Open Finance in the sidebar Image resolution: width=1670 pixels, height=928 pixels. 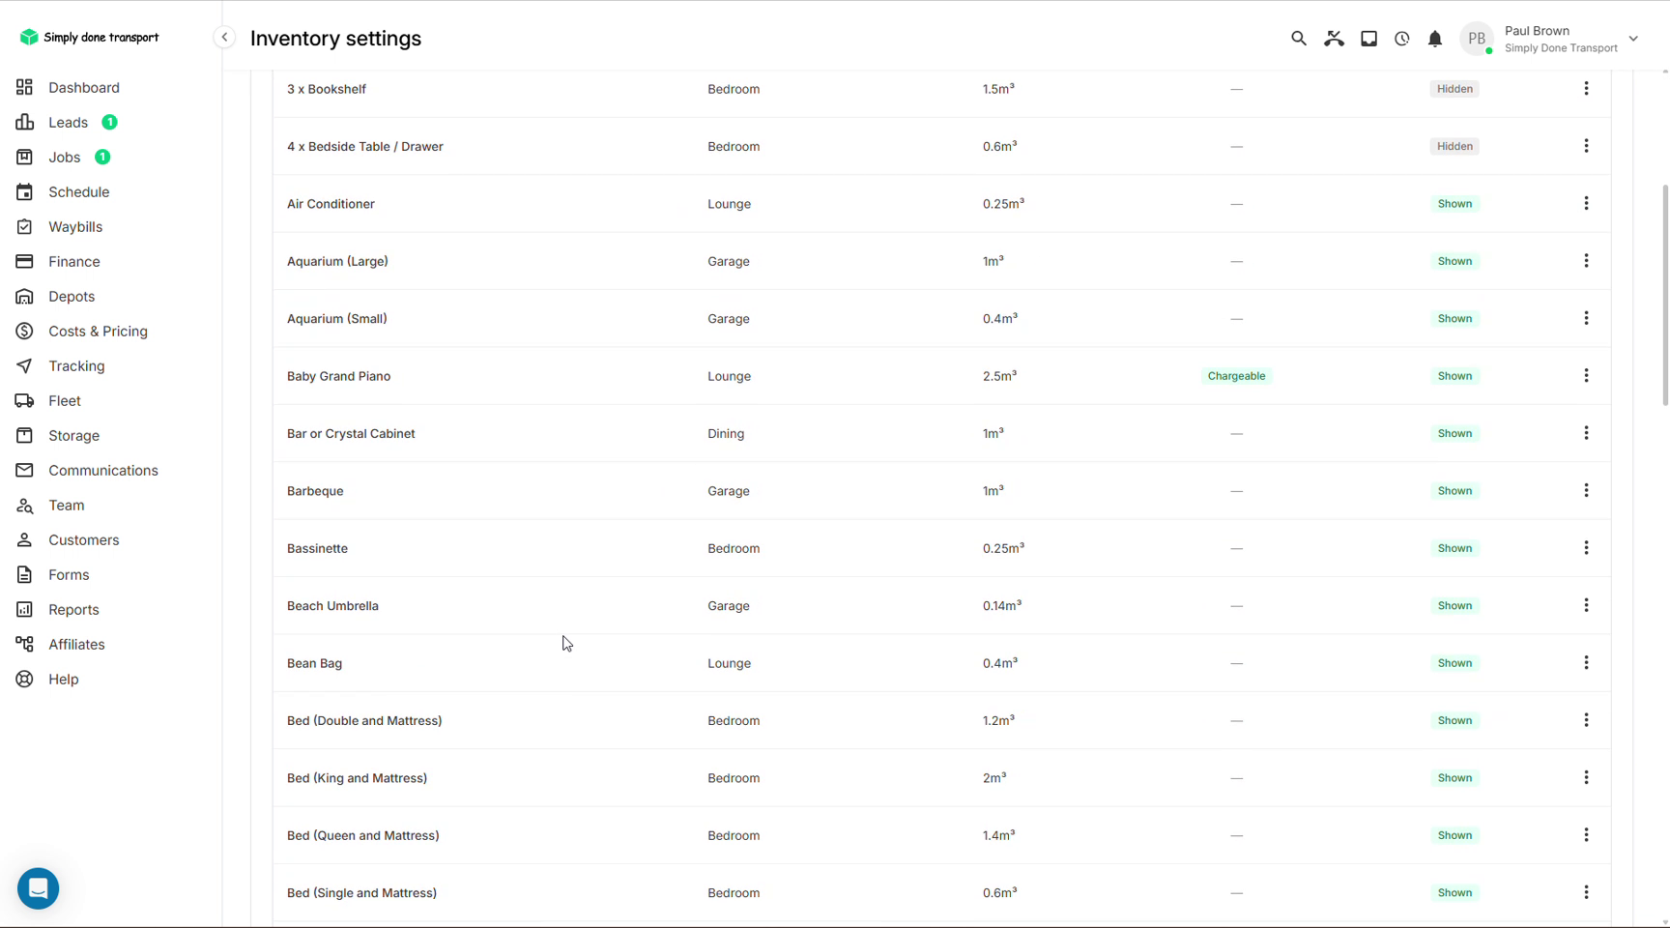(x=73, y=262)
